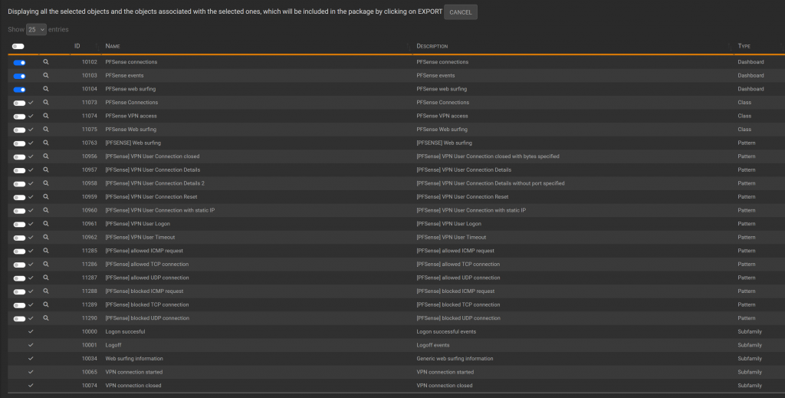Toggle the select-all switch in table header
The width and height of the screenshot is (785, 398).
(18, 47)
